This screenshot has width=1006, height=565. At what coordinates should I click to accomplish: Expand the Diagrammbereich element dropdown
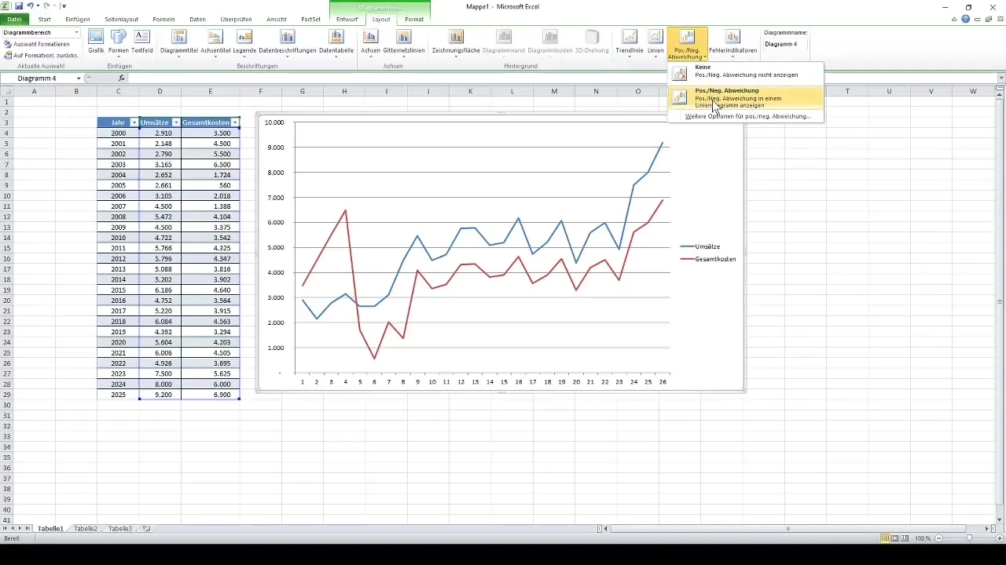(x=77, y=32)
